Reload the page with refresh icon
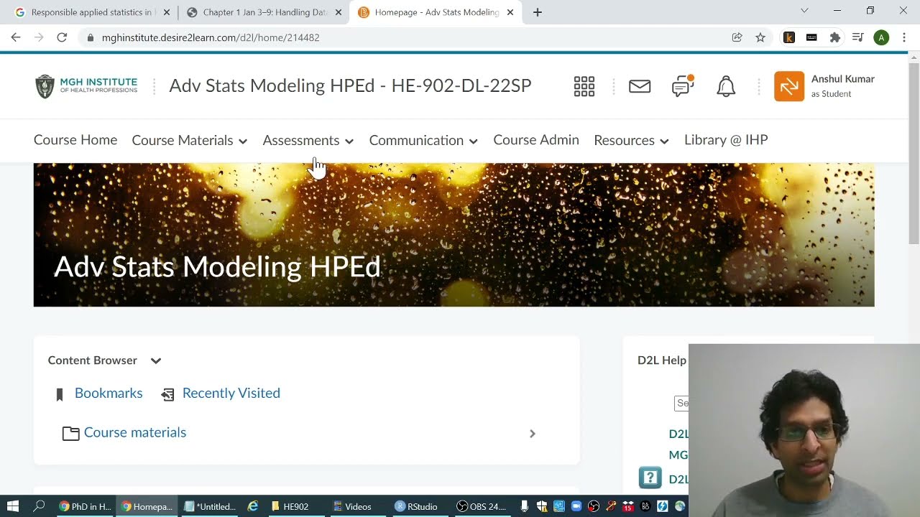 point(62,37)
